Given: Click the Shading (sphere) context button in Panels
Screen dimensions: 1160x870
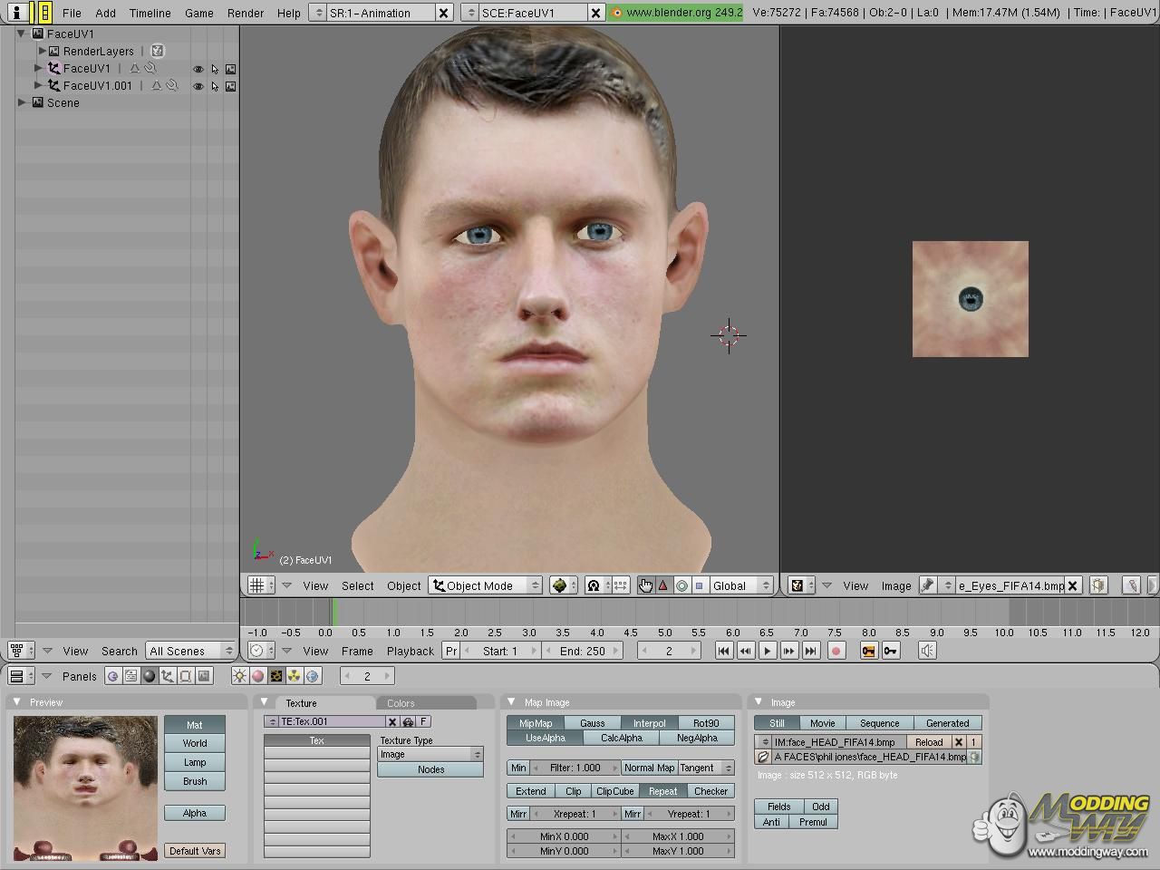Looking at the screenshot, I should [150, 676].
